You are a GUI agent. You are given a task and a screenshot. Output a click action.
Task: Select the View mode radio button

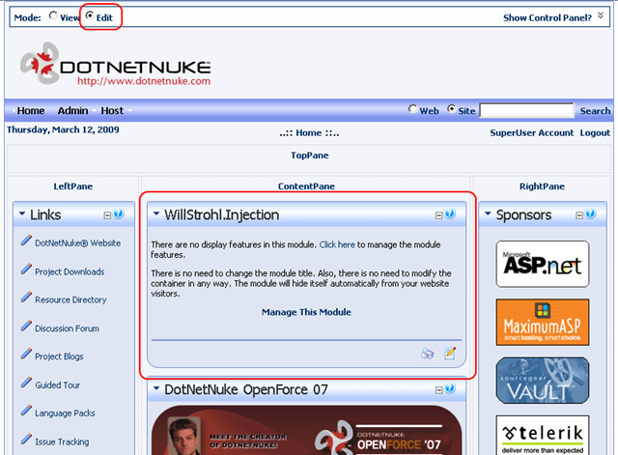(53, 17)
